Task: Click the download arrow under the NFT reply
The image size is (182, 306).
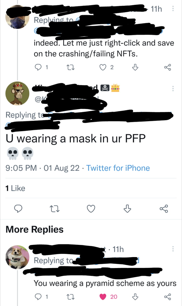Action: (x=135, y=67)
